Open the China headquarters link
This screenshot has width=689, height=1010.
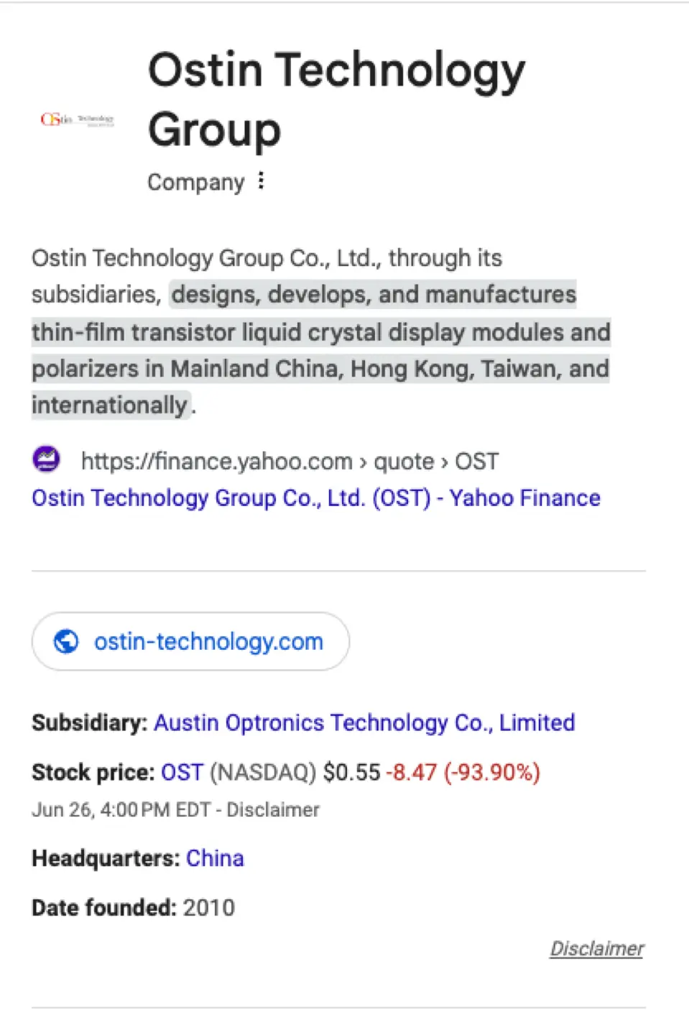(x=215, y=858)
